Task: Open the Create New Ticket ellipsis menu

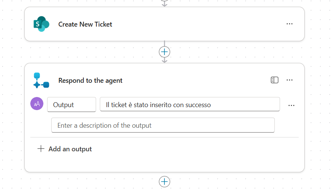Action: coord(289,24)
